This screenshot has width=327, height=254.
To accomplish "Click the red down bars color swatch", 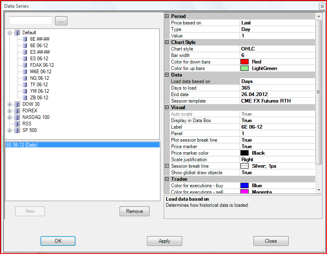I will pyautogui.click(x=245, y=62).
